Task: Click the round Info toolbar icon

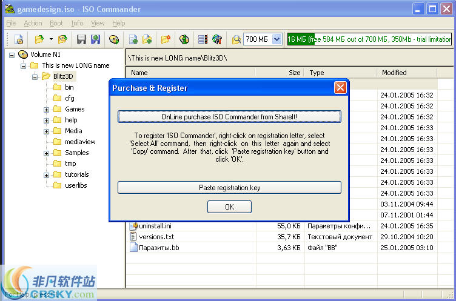Action: (184, 39)
